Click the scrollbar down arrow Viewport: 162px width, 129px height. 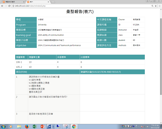(161, 123)
